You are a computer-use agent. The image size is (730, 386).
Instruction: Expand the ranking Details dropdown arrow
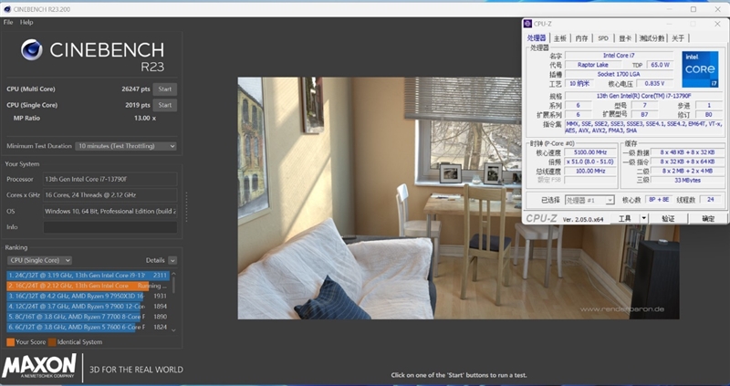172,260
